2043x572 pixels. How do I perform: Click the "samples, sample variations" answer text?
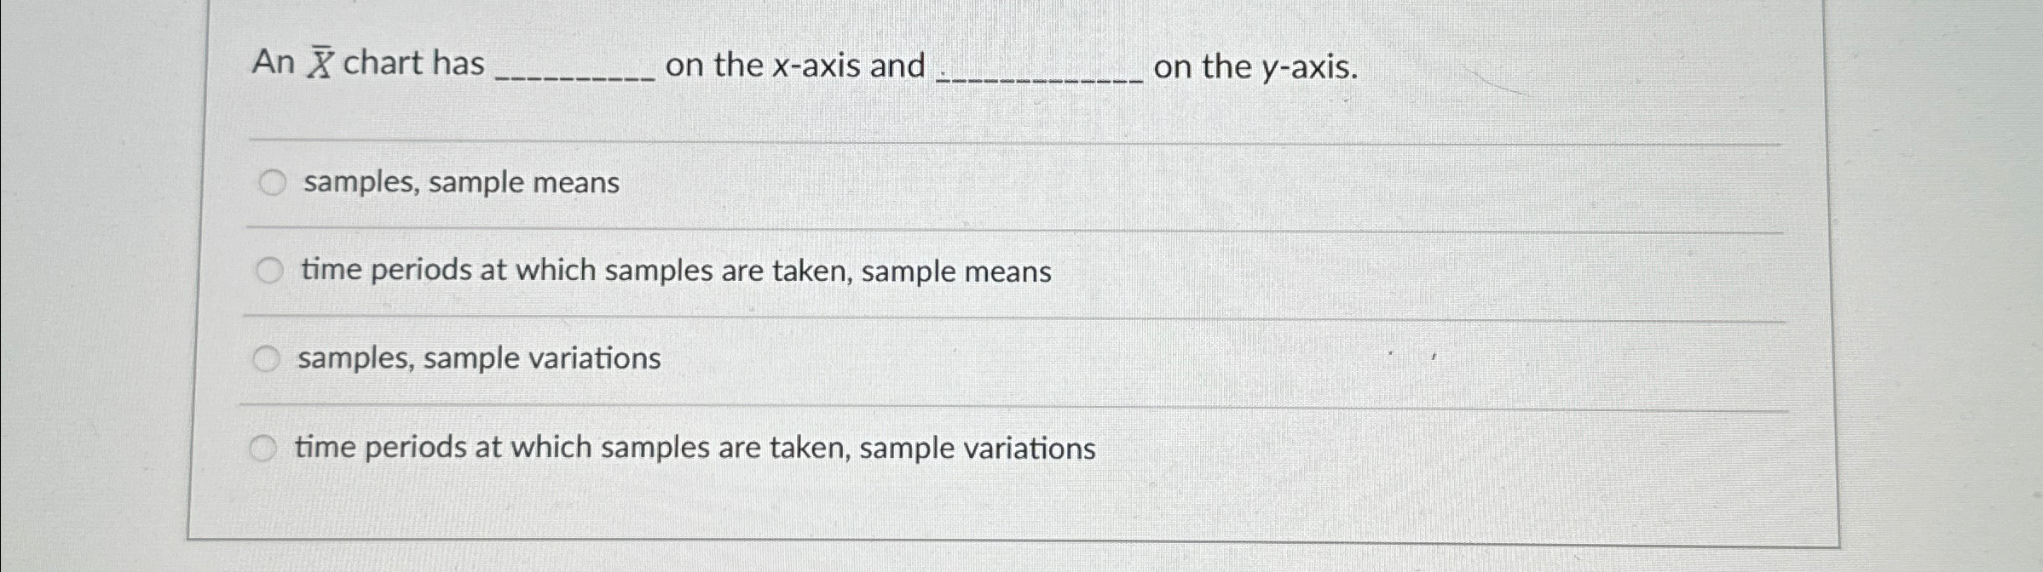click(x=477, y=360)
